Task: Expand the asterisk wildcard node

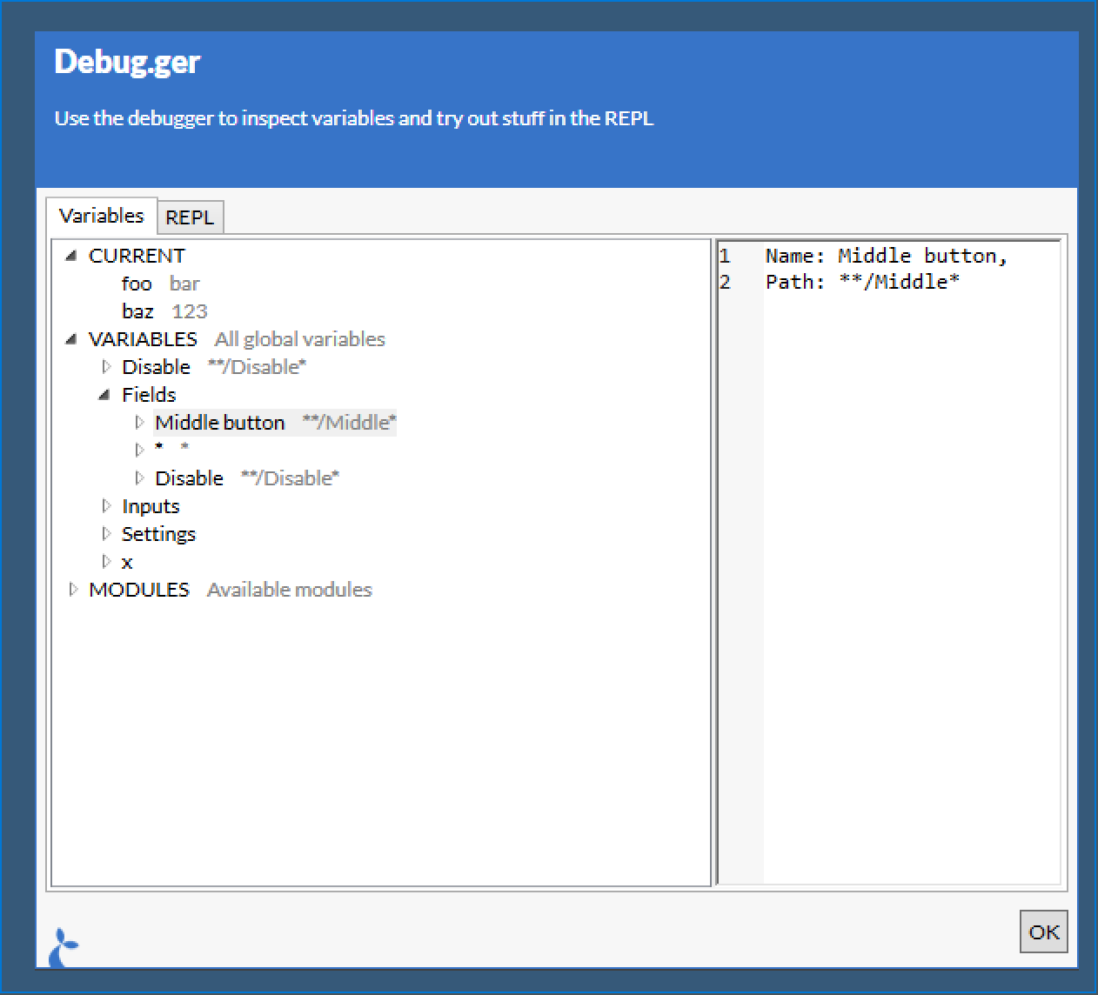Action: tap(139, 450)
